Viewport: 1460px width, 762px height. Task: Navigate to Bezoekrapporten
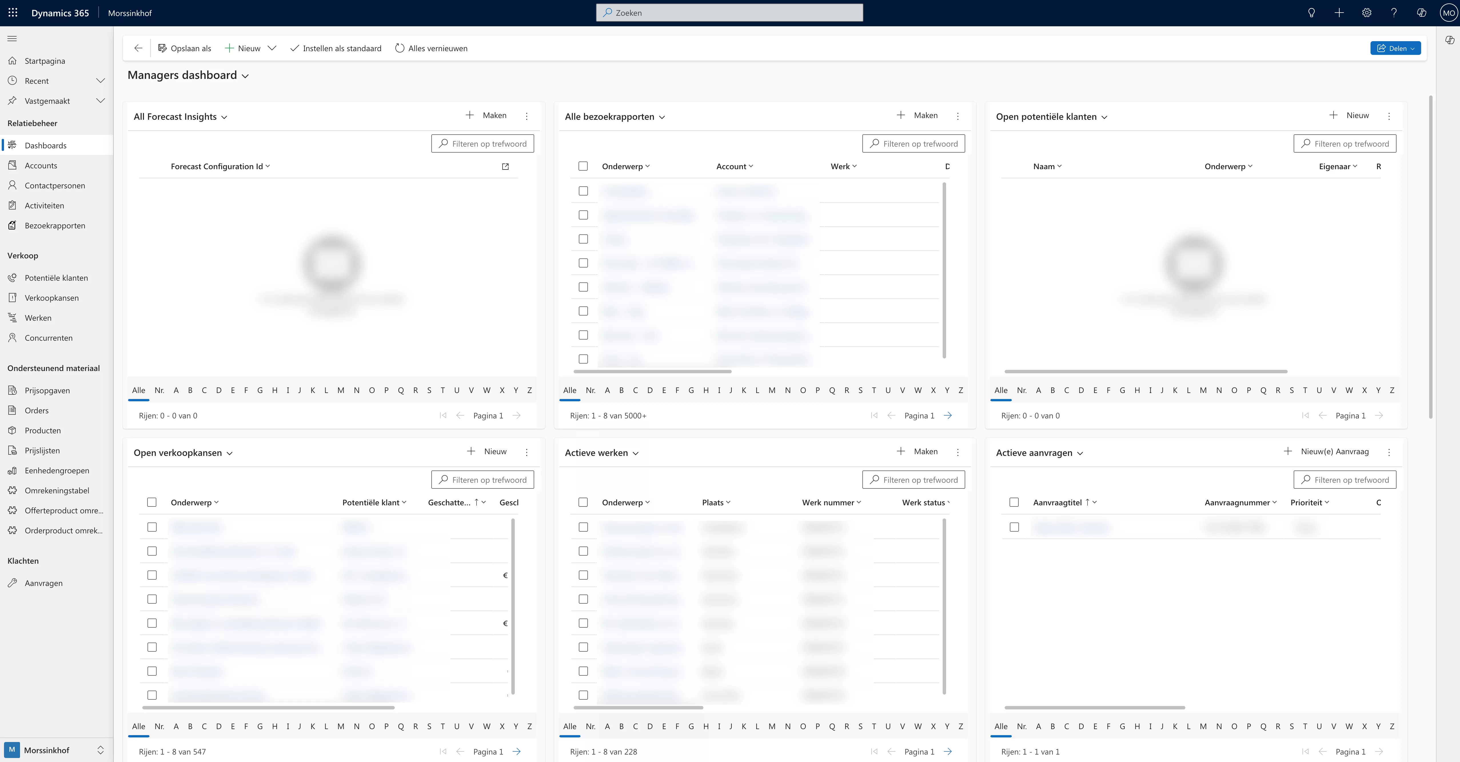point(54,225)
